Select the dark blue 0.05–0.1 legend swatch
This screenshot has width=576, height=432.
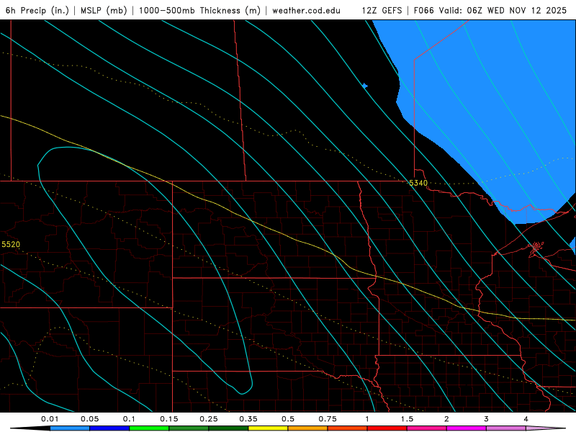tap(109, 428)
